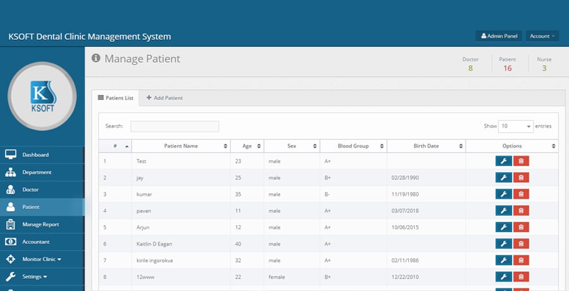Sort table by Patient Name column
This screenshot has width=569, height=291.
click(181, 146)
